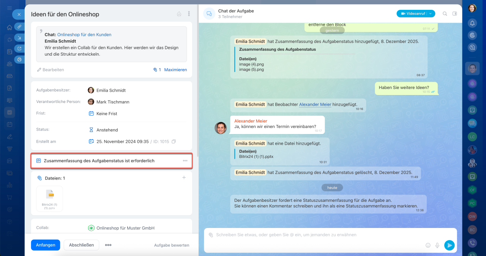Open more actions dots next to Abschließen
The image size is (486, 256).
[x=108, y=245]
